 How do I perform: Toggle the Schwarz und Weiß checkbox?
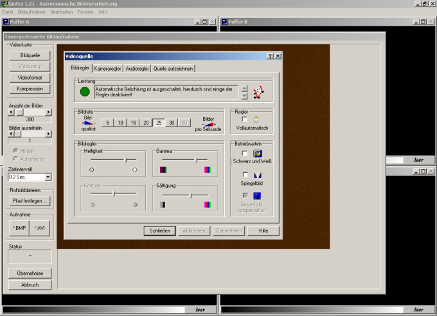click(244, 154)
